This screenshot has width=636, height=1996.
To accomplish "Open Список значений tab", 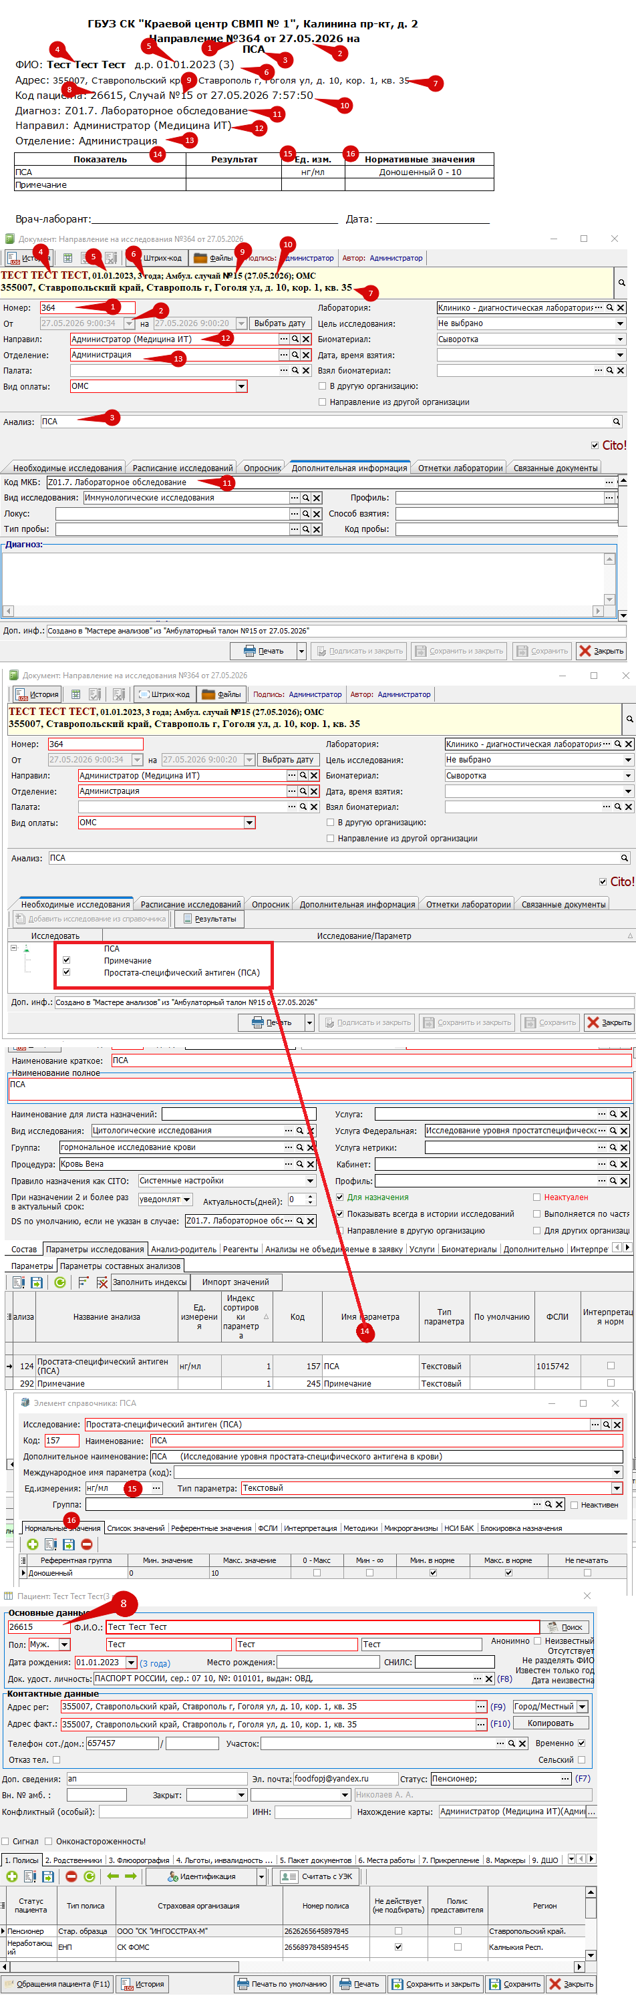I will [x=136, y=1529].
